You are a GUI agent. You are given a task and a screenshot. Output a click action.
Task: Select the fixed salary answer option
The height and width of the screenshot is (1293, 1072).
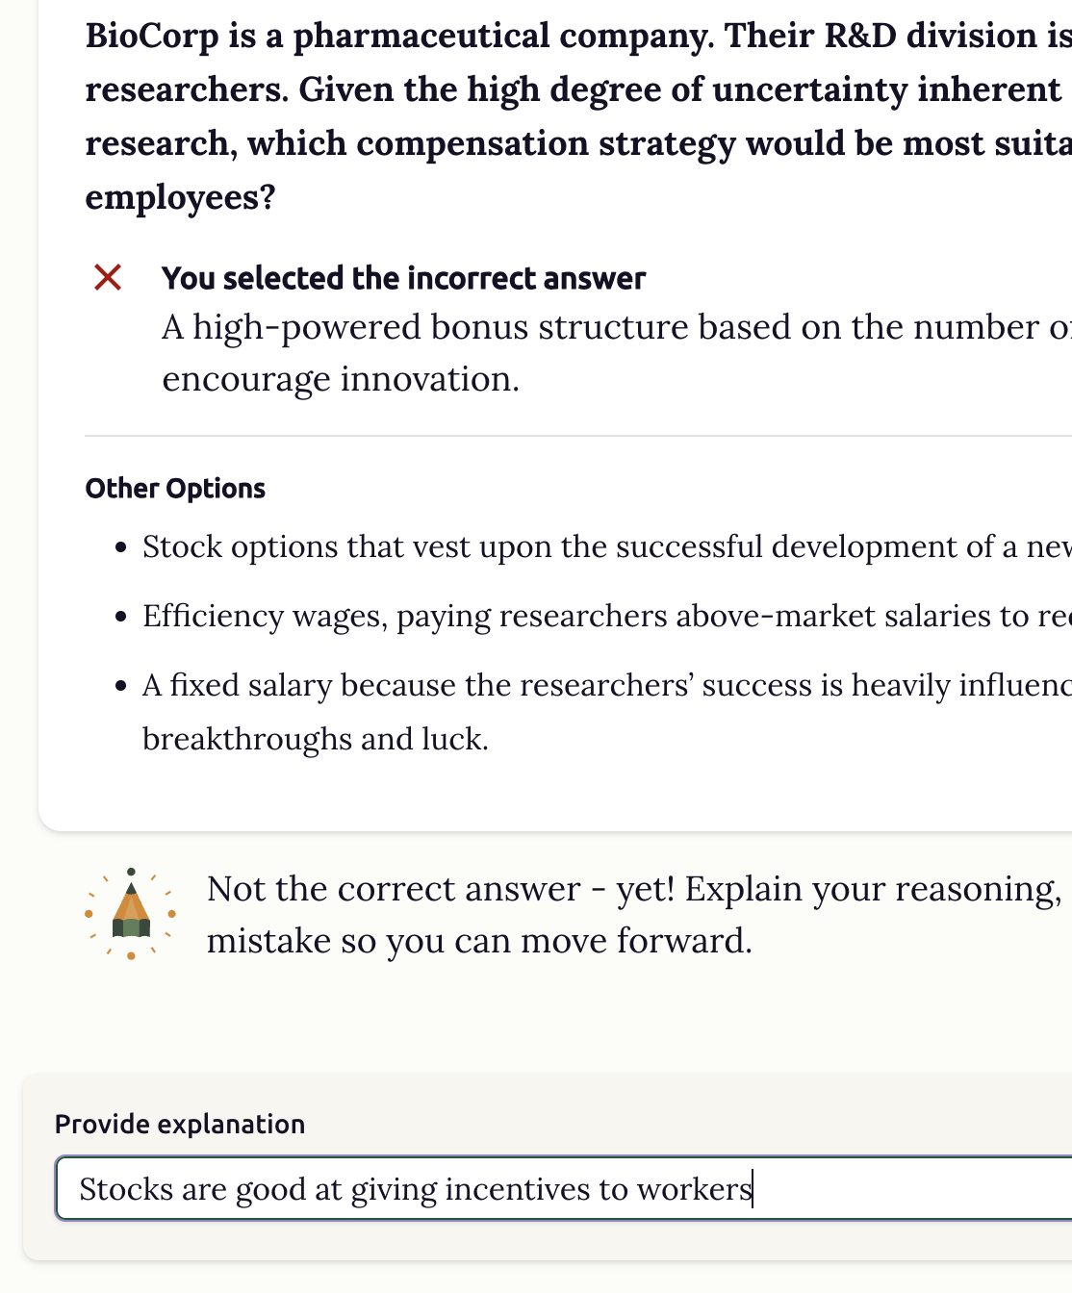click(606, 685)
